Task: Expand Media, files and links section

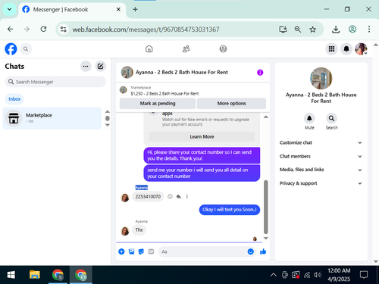Action: tap(321, 170)
